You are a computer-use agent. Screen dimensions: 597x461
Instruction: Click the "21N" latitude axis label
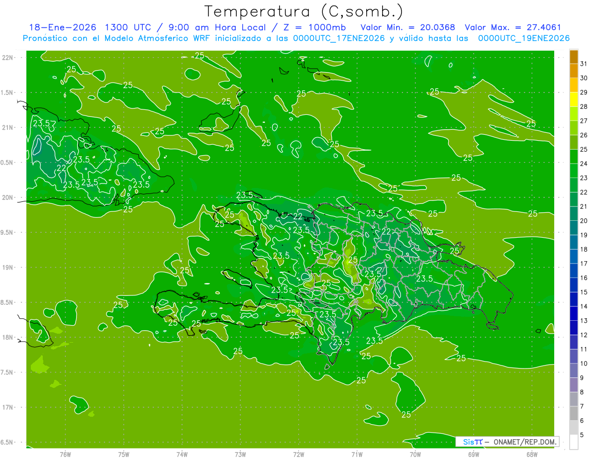pos(8,127)
